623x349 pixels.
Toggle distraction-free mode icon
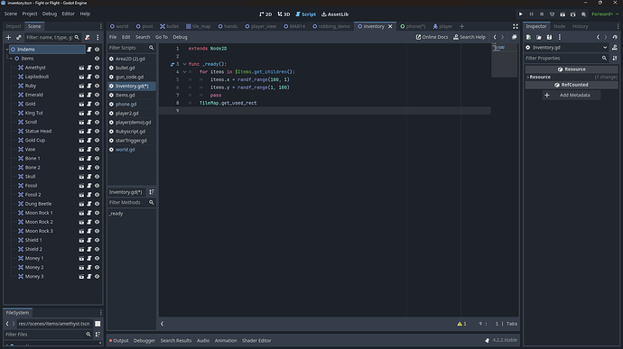516,26
